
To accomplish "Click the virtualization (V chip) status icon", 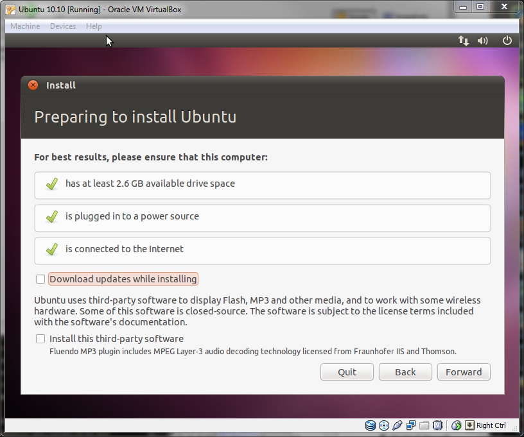I will (x=437, y=425).
